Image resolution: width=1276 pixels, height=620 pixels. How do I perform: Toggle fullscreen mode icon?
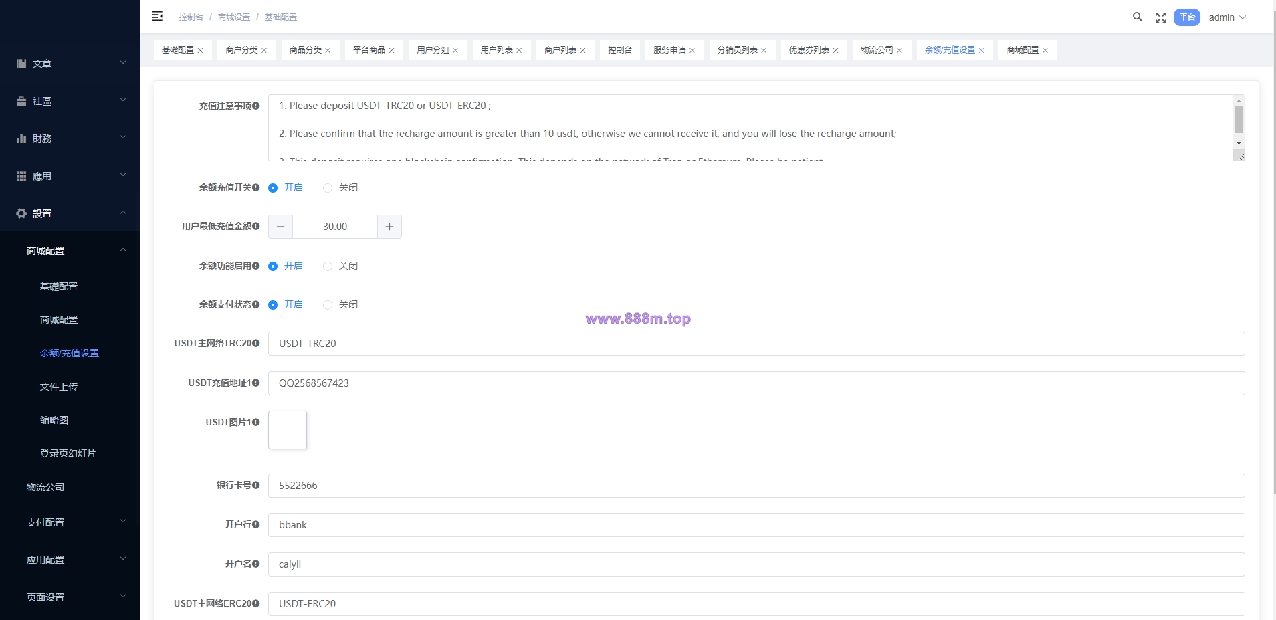pos(1161,18)
